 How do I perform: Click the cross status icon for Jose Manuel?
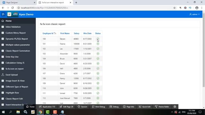coord(98,98)
